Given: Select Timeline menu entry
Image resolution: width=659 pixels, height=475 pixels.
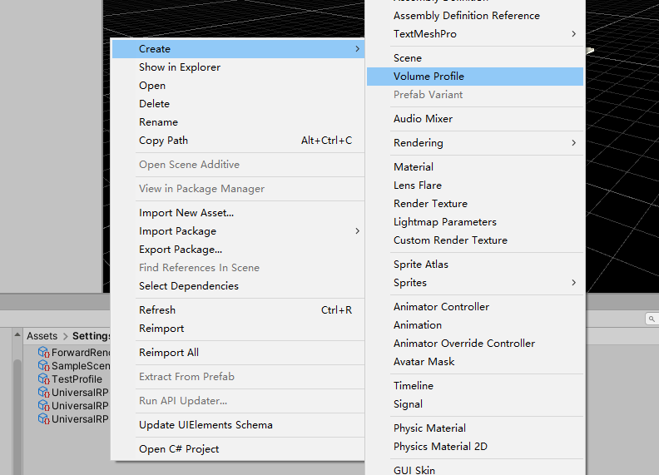Looking at the screenshot, I should click(475, 386).
